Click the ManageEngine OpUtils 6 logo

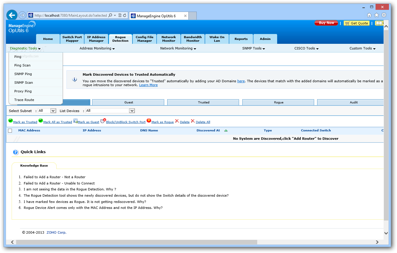click(x=22, y=27)
